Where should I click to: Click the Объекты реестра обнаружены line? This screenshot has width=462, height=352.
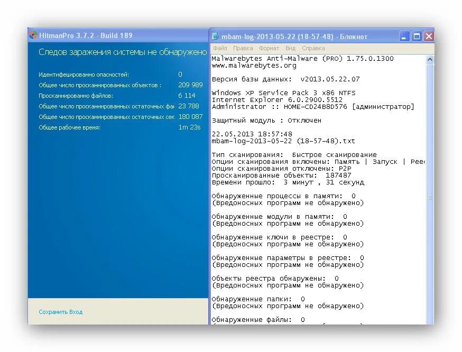click(x=275, y=279)
